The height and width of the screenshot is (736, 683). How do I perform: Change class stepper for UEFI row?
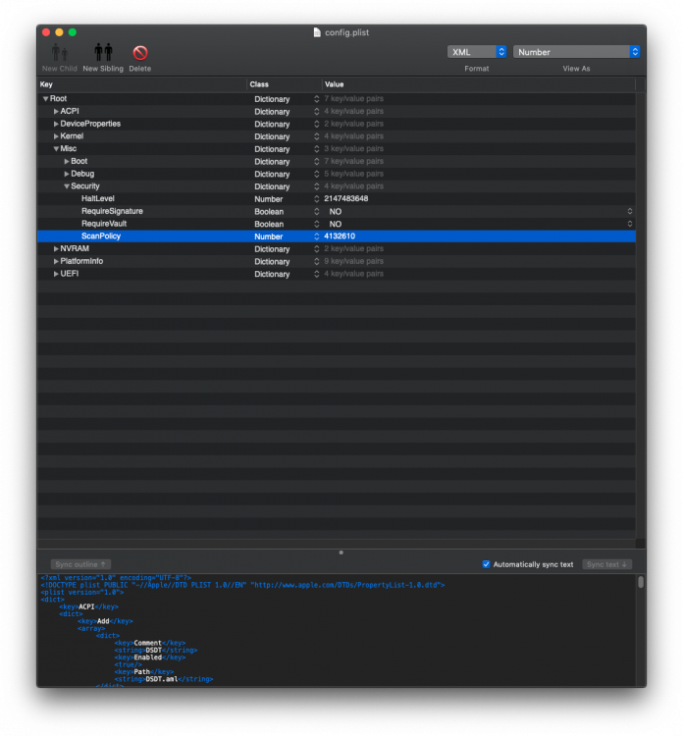(316, 274)
